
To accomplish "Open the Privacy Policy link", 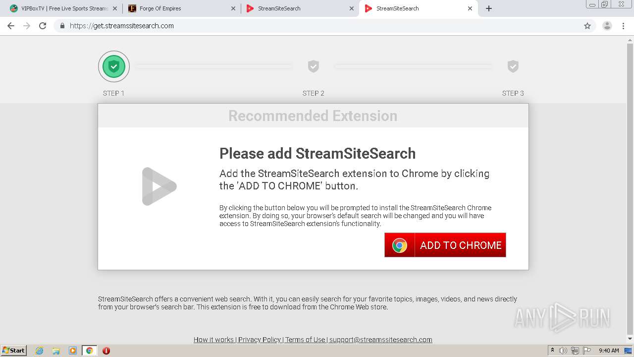I will [260, 340].
